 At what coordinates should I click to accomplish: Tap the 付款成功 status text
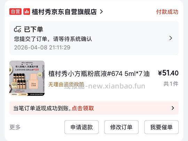[167, 12]
